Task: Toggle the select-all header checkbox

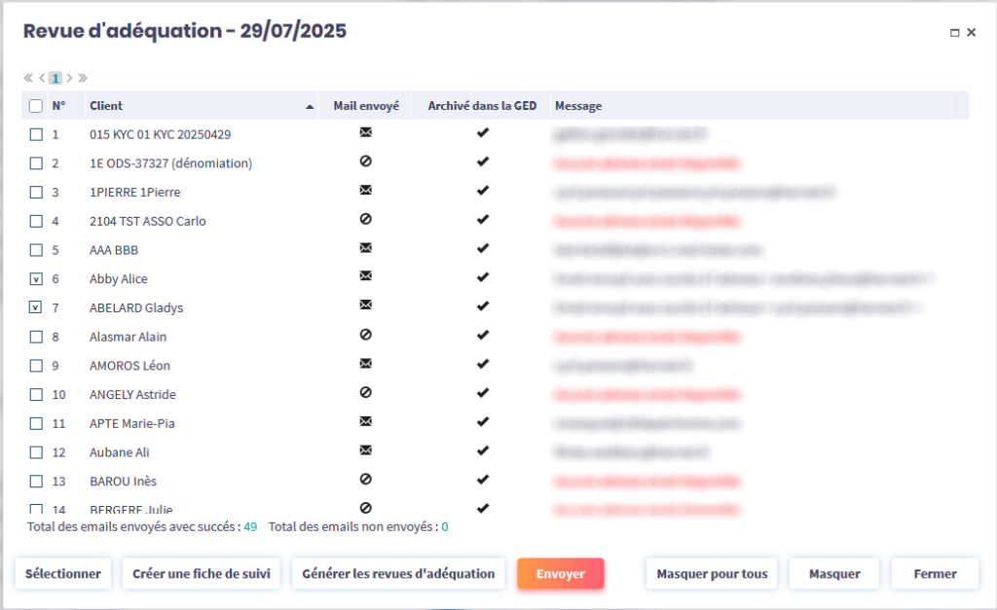Action: [36, 106]
